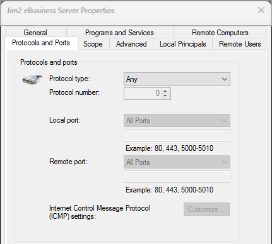Close the Jim2 eBusiness Server Properties dialog
The height and width of the screenshot is (244, 272).
261,10
